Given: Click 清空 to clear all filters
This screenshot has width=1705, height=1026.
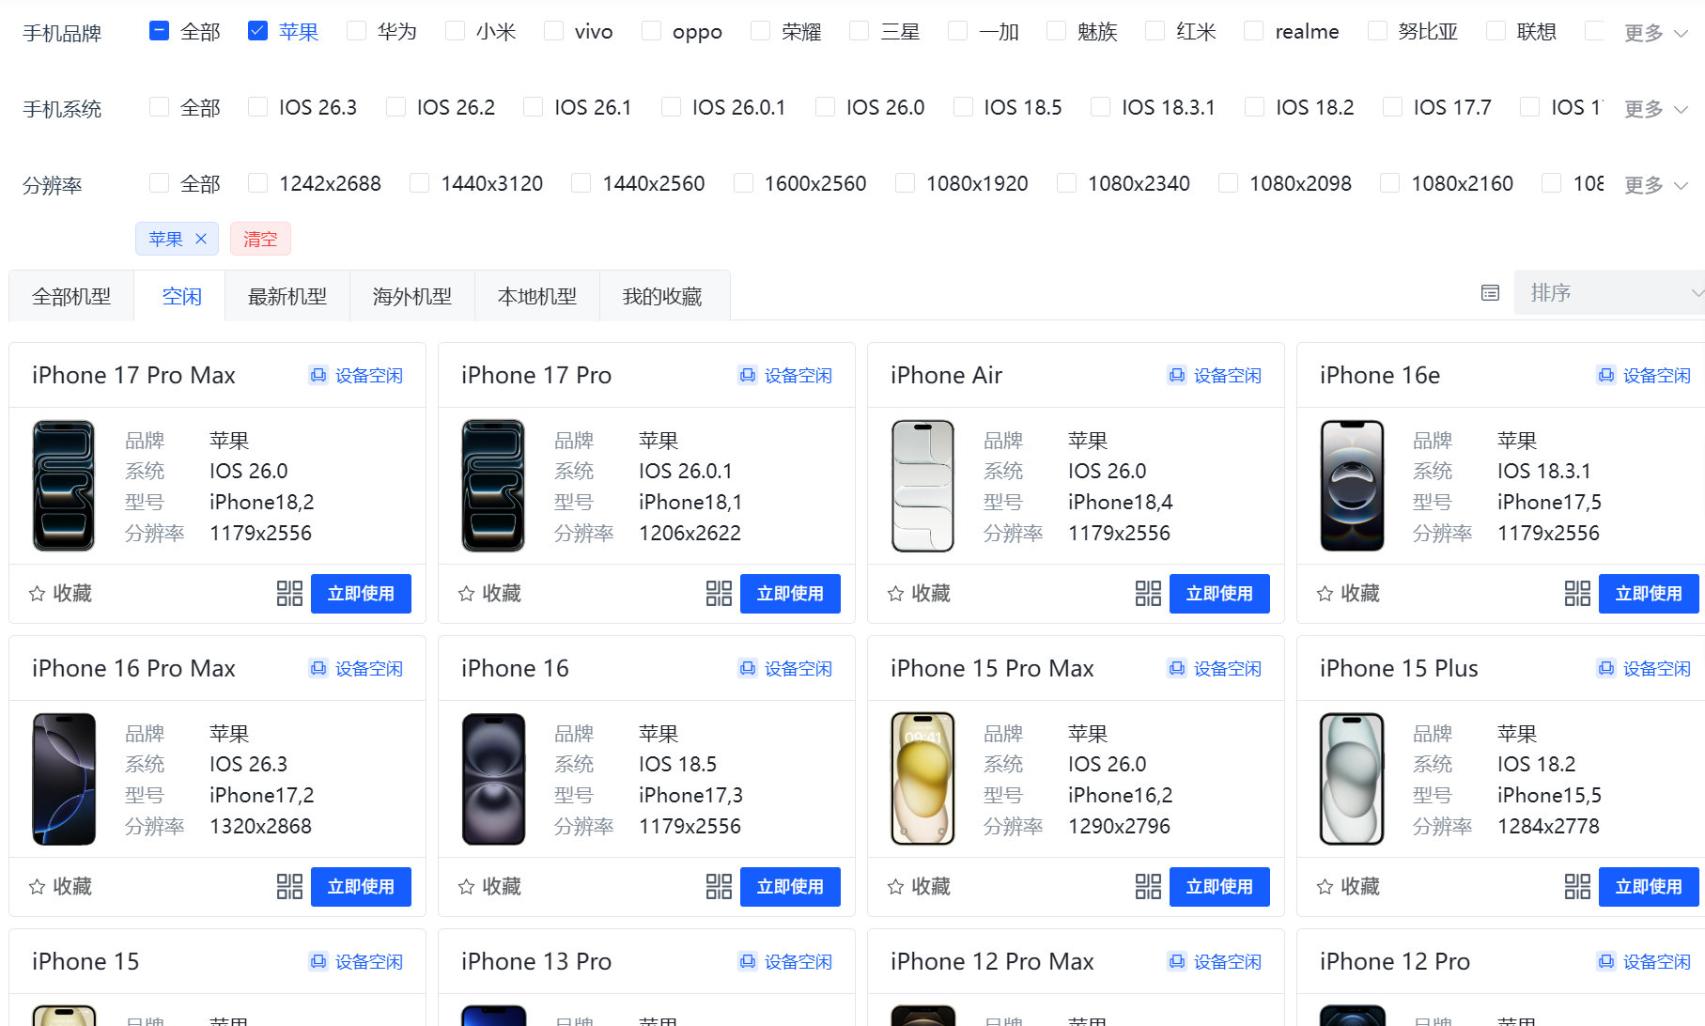Looking at the screenshot, I should click(x=260, y=239).
